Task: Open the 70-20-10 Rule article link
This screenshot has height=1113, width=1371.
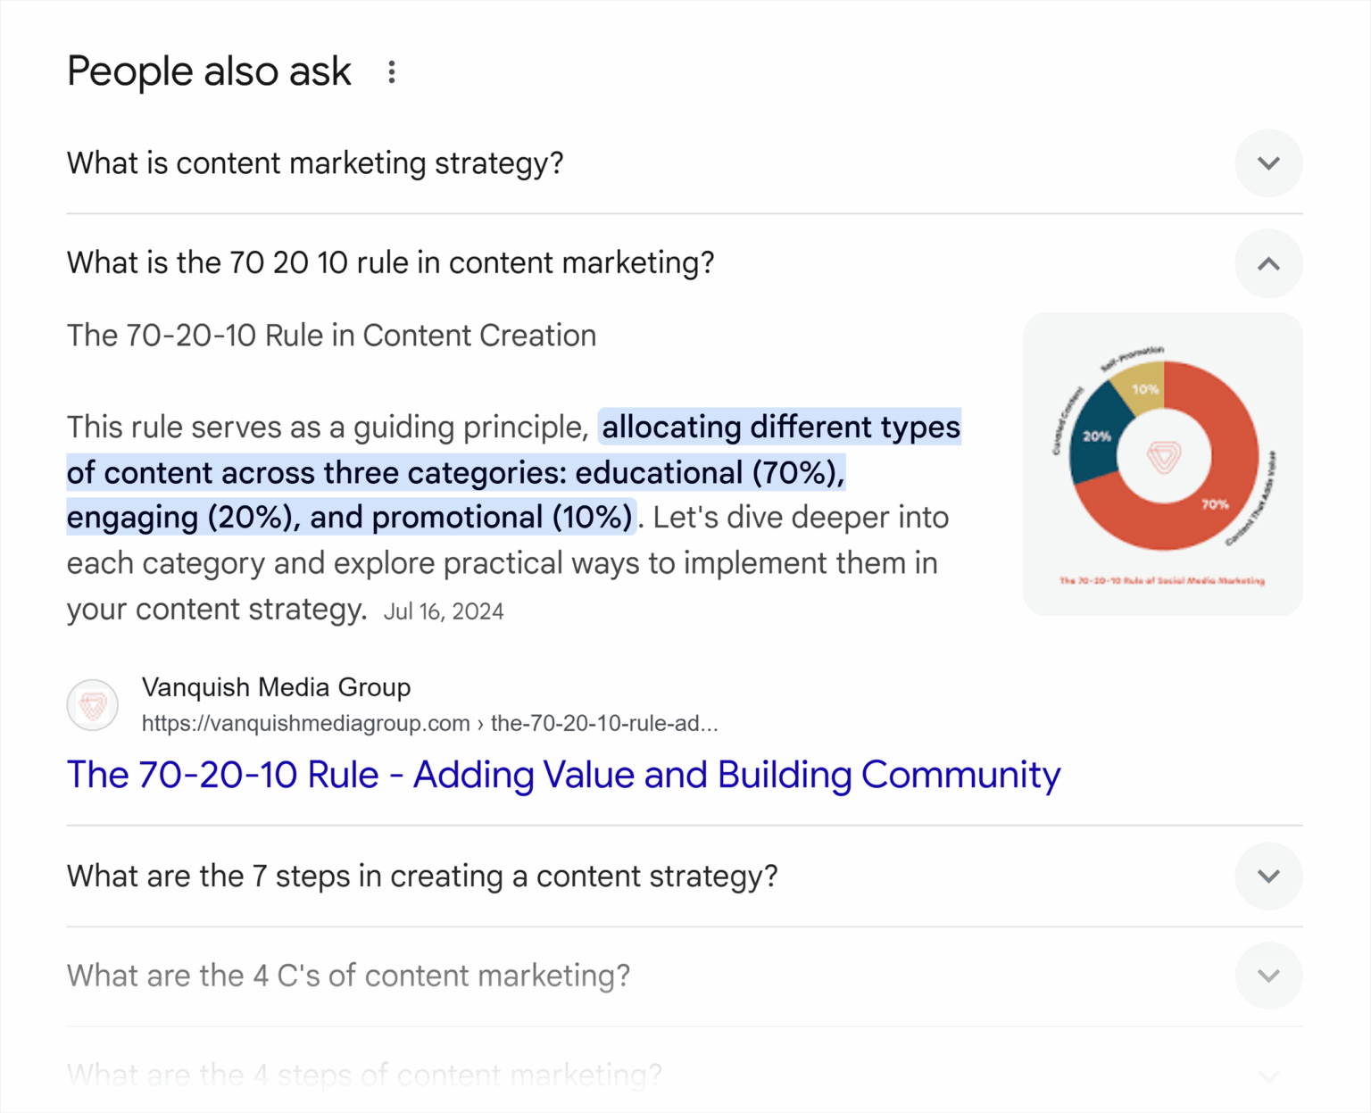Action: [562, 775]
